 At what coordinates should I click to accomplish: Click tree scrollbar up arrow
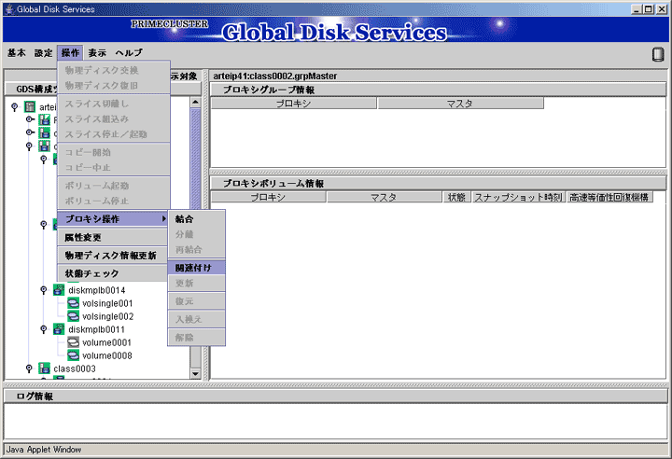[x=195, y=102]
